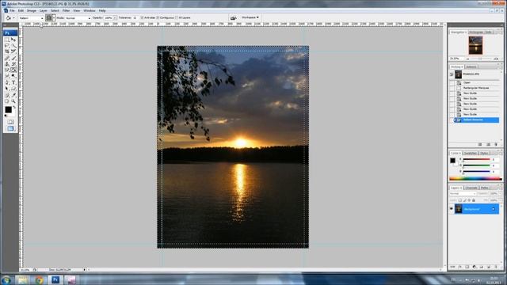Open the Mode dropdown in options bar
Screen dimensions: 507x285
78,18
